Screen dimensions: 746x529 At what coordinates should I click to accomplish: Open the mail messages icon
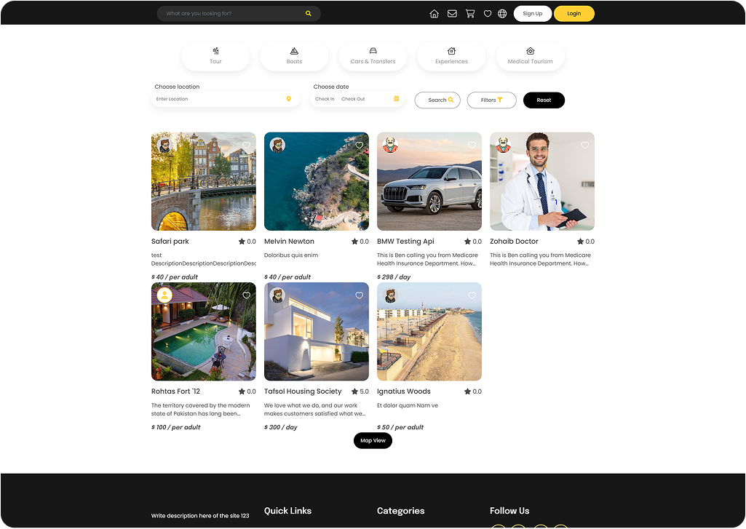[452, 14]
